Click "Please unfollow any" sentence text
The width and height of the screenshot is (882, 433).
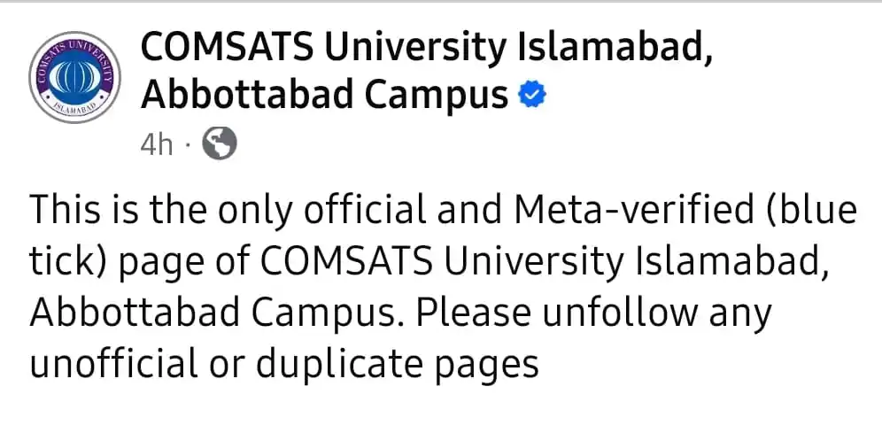point(593,315)
